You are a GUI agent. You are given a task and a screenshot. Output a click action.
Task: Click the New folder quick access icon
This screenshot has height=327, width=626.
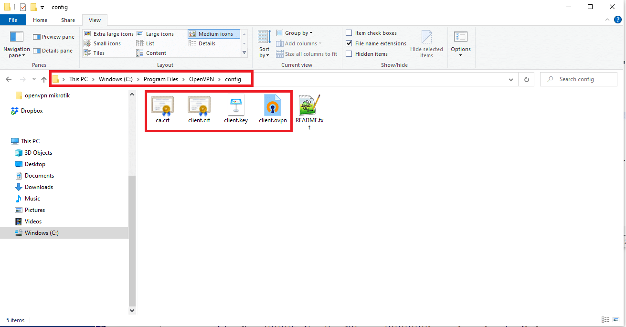pyautogui.click(x=33, y=7)
